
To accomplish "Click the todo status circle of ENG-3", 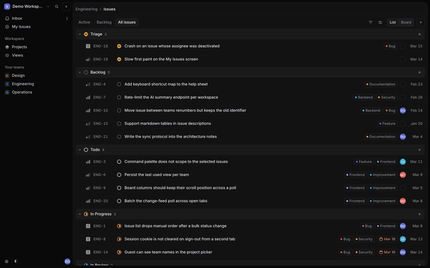I will click(x=119, y=161).
